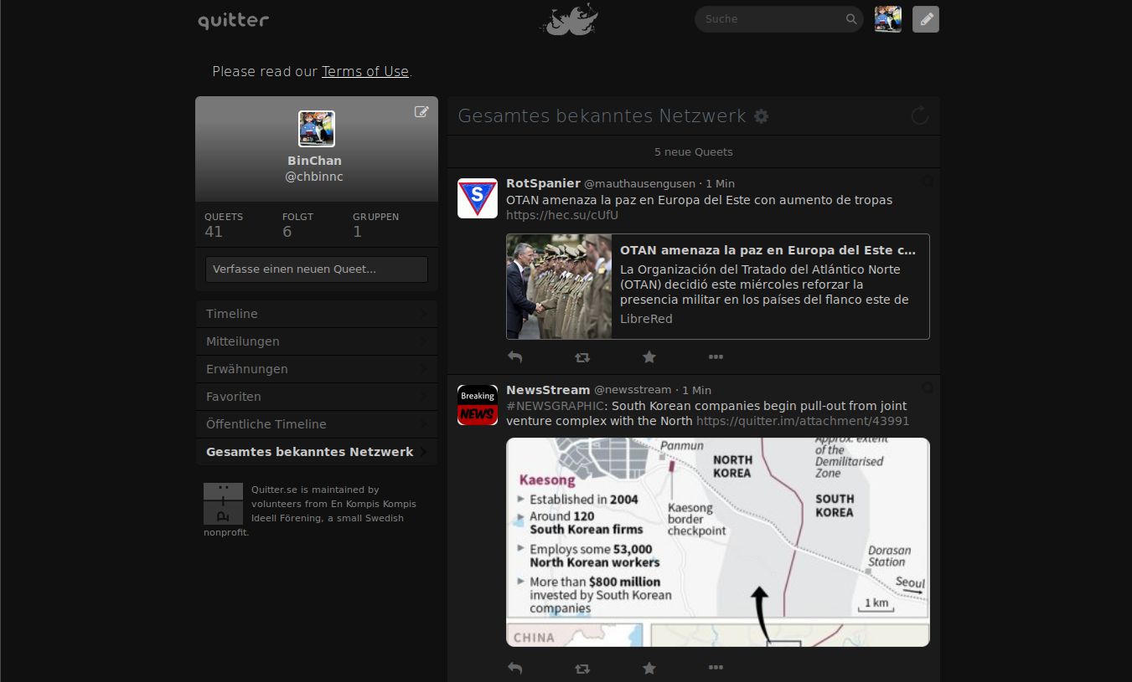Open the Timeline menu item
1132x682 pixels.
tap(317, 314)
